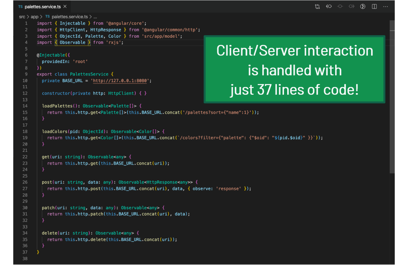Select the palettes.service.ts editor tab
The image size is (408, 265).
[42, 7]
